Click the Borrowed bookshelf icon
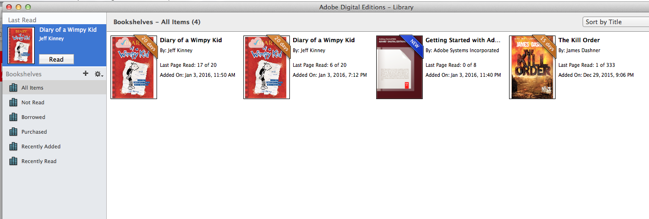The image size is (649, 219). click(13, 117)
